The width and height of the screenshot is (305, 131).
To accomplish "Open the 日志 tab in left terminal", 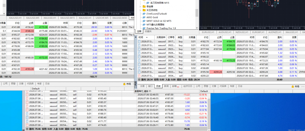I will pos(47,84).
